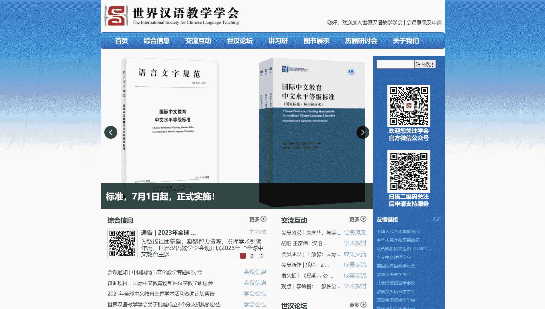
Task: Open 综合信息 navigation menu
Action: coord(156,41)
